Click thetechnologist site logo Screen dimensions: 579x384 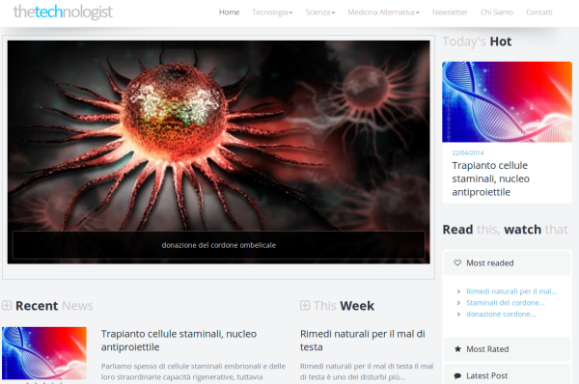(x=63, y=12)
